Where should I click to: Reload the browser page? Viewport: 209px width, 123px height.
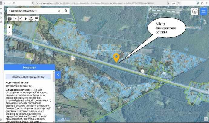pos(14,3)
